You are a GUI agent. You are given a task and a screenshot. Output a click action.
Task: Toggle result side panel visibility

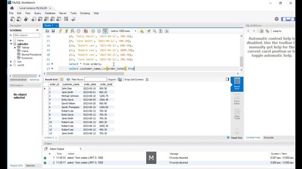coord(227,79)
